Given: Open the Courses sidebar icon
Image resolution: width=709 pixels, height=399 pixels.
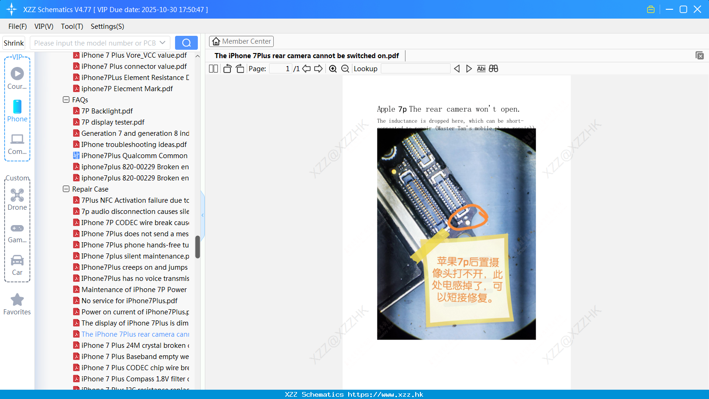Looking at the screenshot, I should tap(17, 78).
